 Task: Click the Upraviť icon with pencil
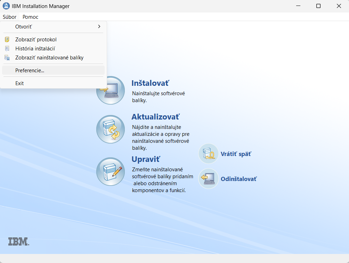[x=110, y=171]
